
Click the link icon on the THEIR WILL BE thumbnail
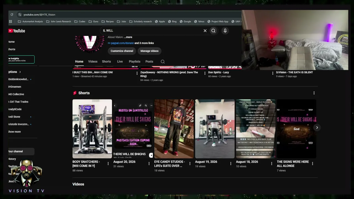click(140, 106)
